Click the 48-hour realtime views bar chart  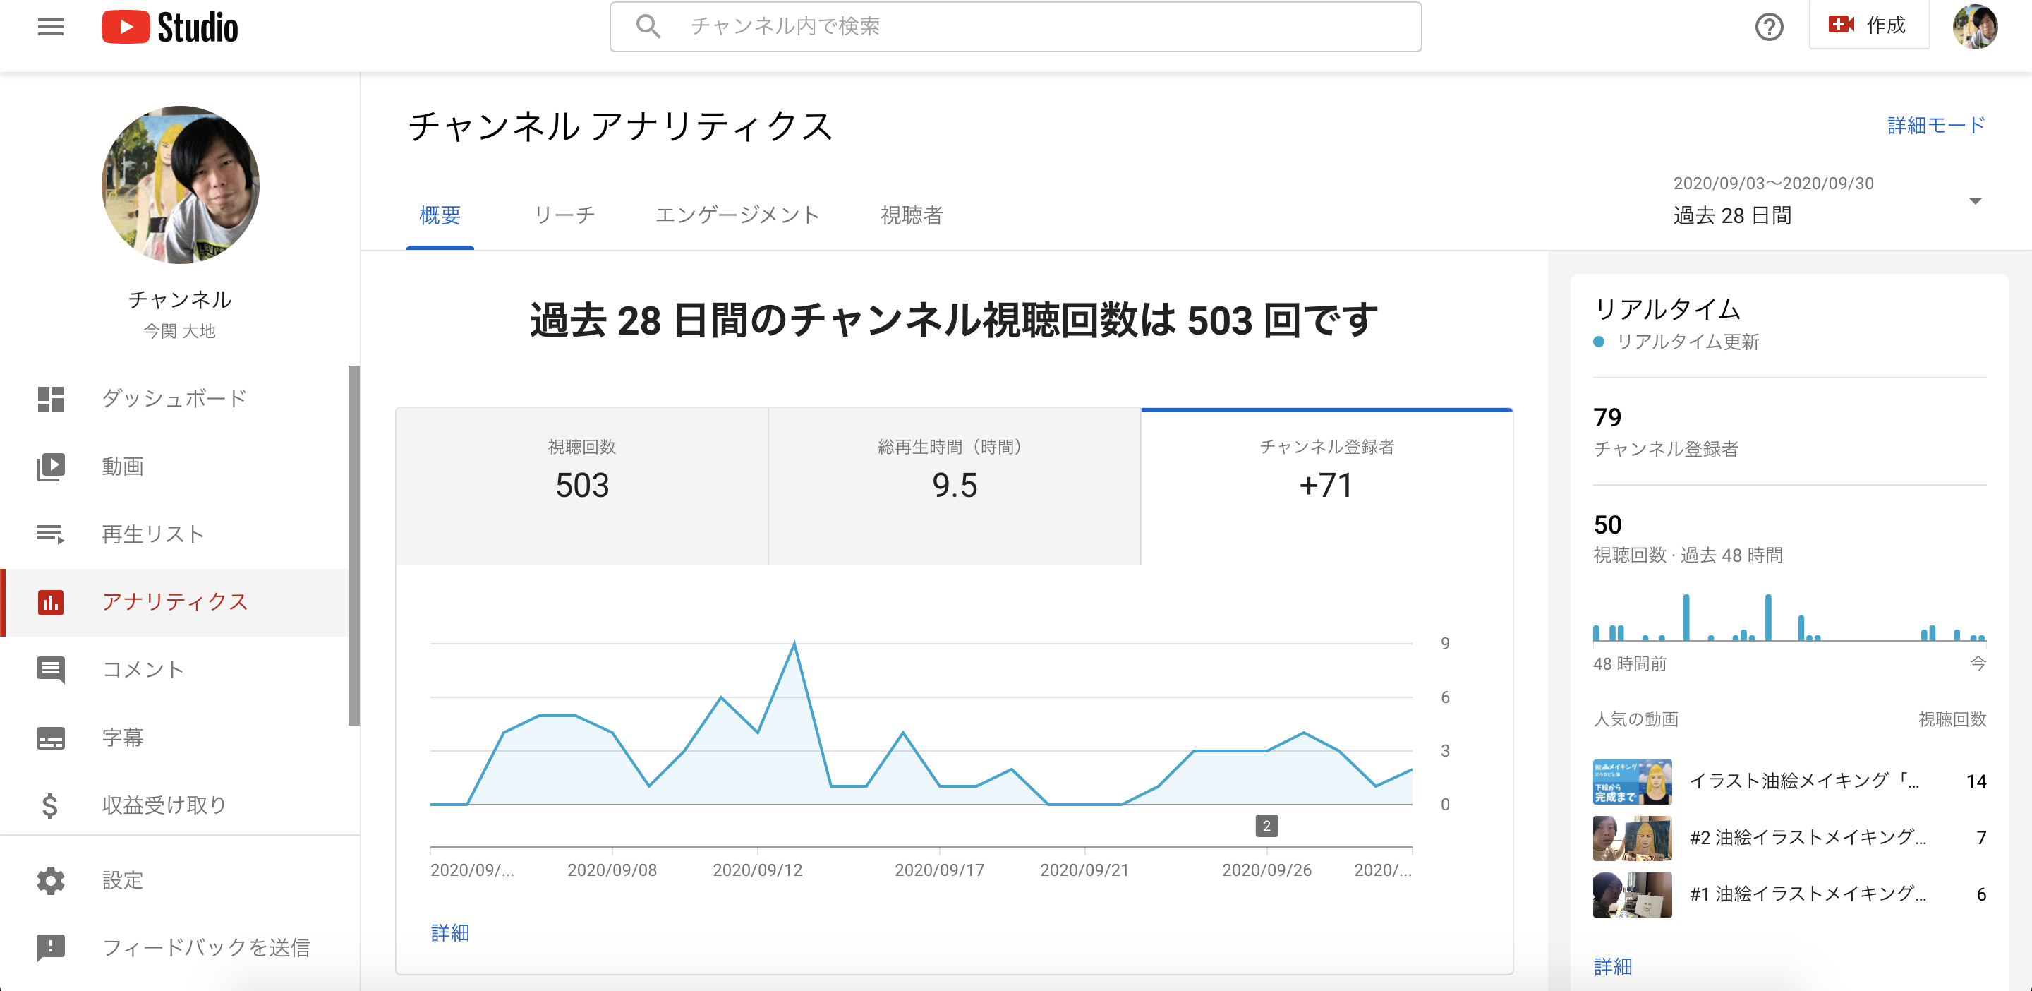(x=1789, y=617)
